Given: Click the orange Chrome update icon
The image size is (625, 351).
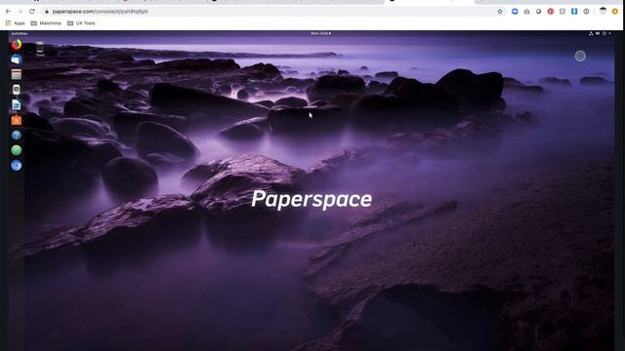Looking at the screenshot, I should [615, 12].
